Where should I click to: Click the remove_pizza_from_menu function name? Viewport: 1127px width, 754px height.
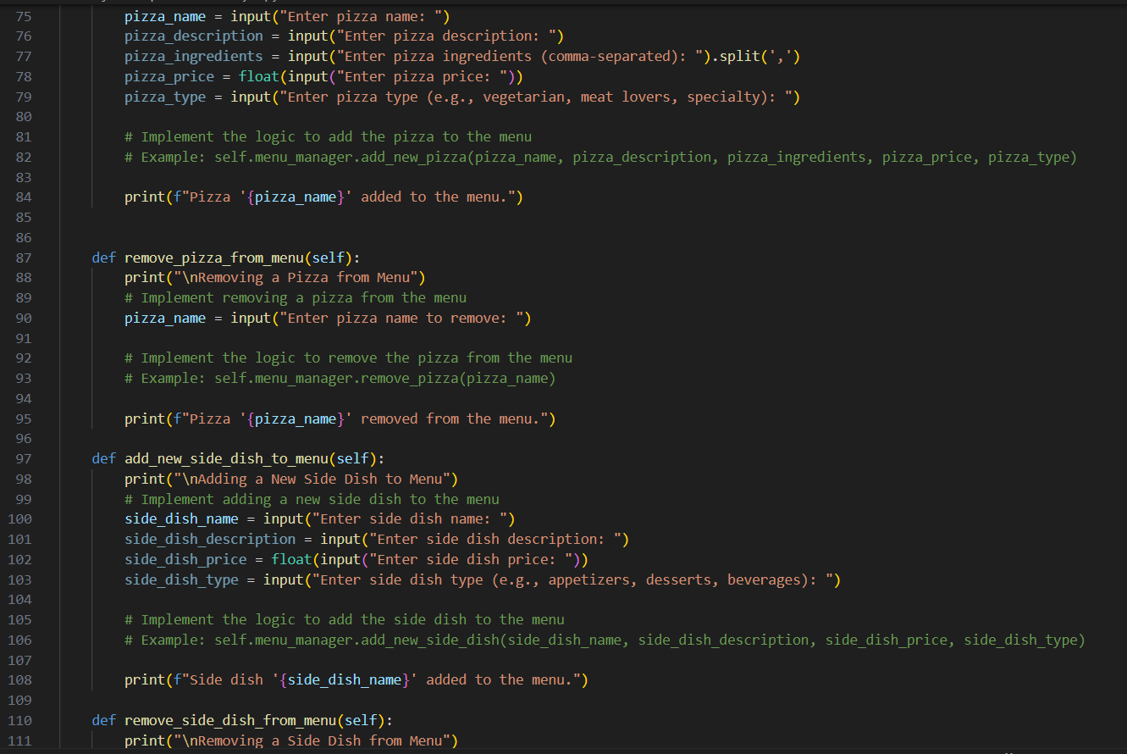coord(214,258)
